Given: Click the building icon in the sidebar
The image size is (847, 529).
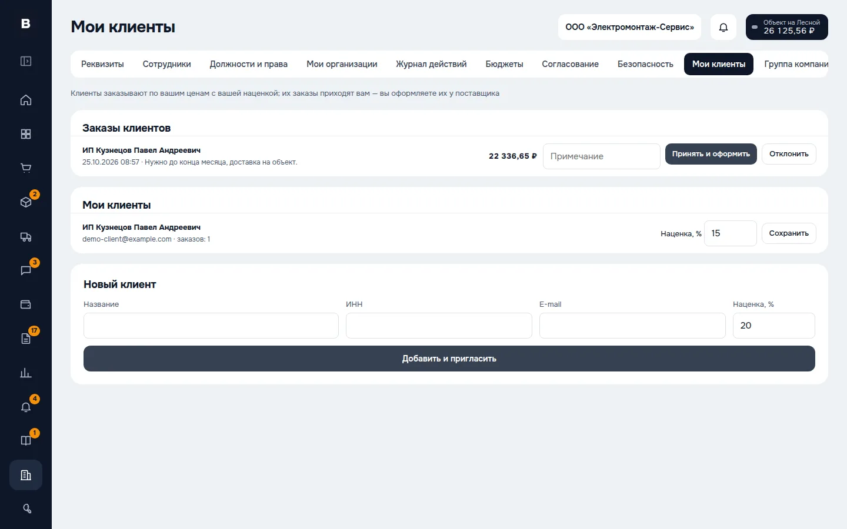Looking at the screenshot, I should [x=26, y=475].
